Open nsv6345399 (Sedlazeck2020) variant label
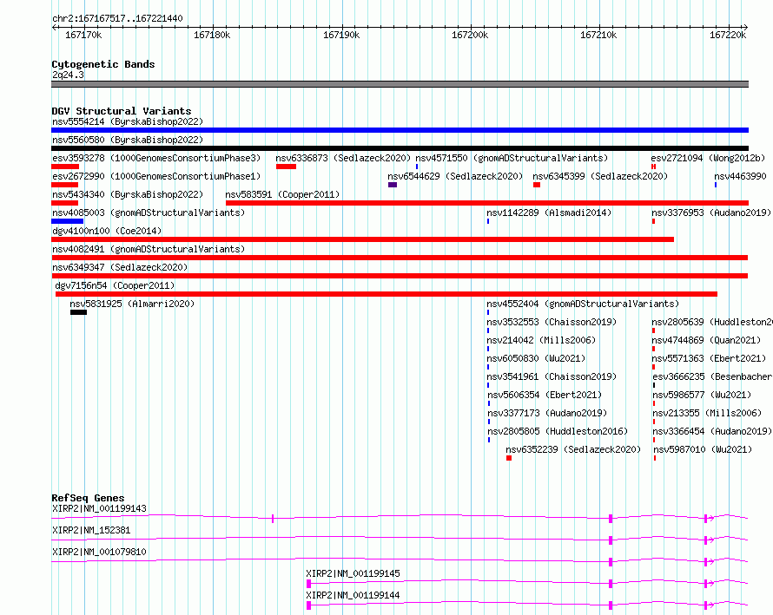Viewport: 773px width, 615px height. click(600, 176)
